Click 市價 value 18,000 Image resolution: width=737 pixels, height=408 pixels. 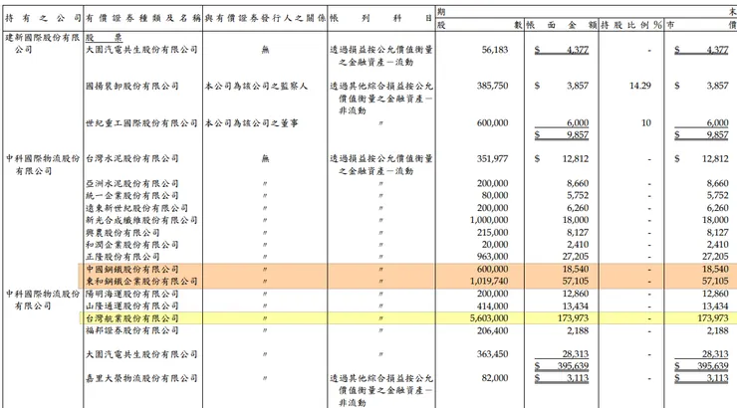pyautogui.click(x=715, y=220)
